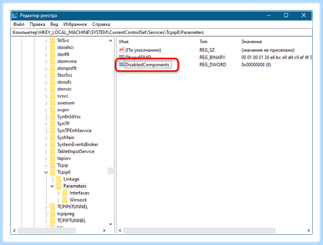Click the (По умолчанию) string value icon

click(122, 50)
